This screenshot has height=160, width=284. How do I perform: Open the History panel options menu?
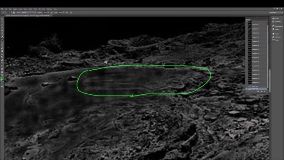[x=268, y=20]
